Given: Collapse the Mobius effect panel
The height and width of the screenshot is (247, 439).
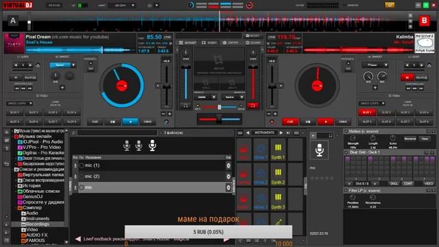Looking at the screenshot, I should [346, 131].
